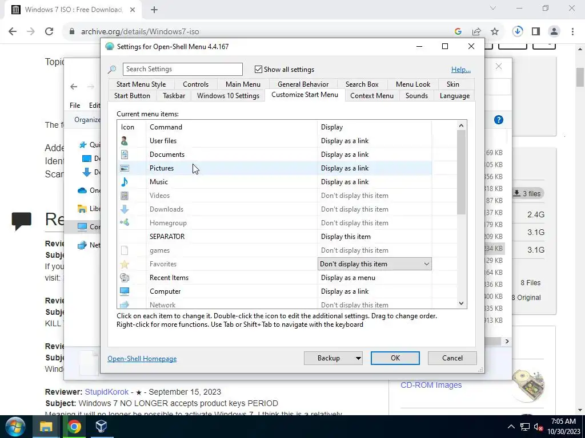Open Chrome profile avatar icon
585x438 pixels.
(554, 31)
